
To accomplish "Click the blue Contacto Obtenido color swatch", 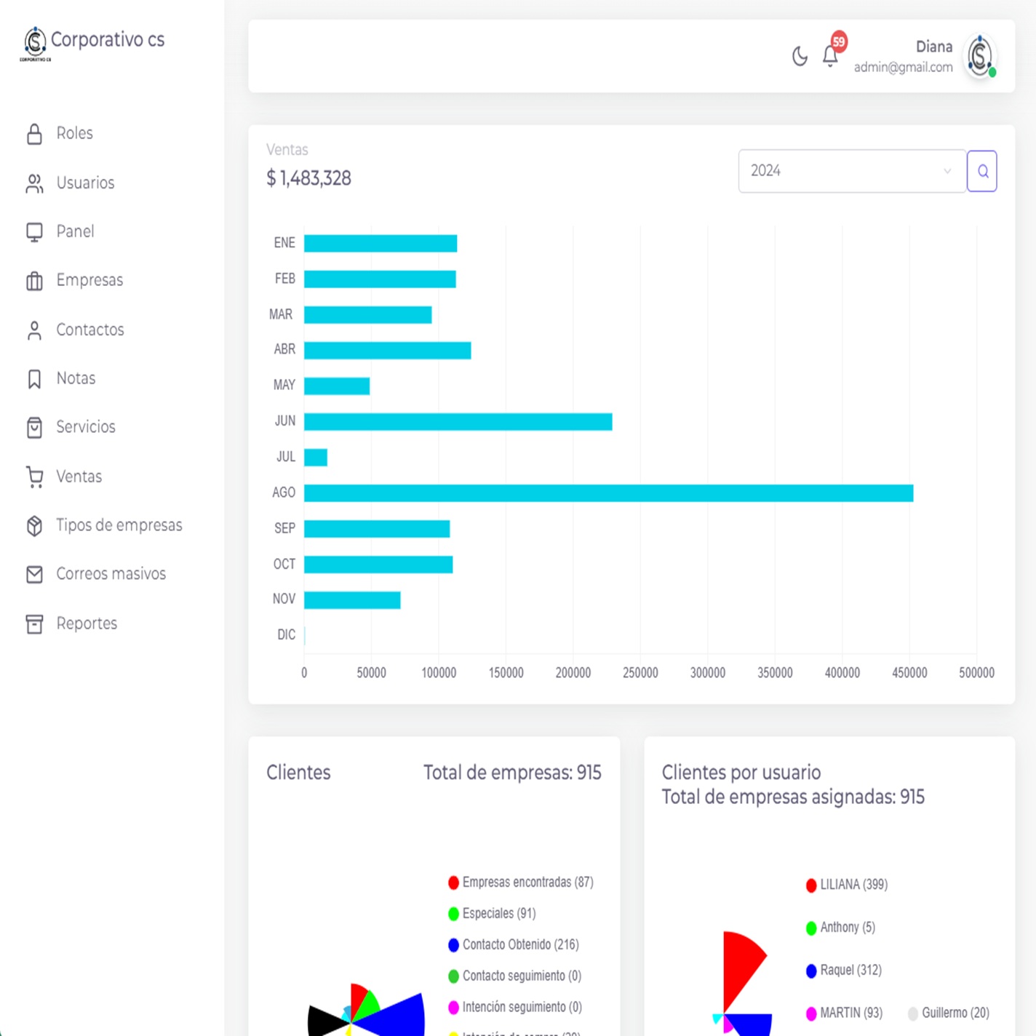I will [x=453, y=945].
